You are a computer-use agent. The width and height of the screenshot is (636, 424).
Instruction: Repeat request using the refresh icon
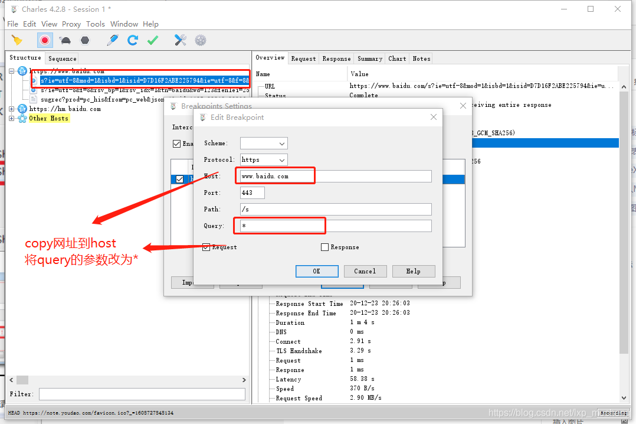click(x=132, y=40)
